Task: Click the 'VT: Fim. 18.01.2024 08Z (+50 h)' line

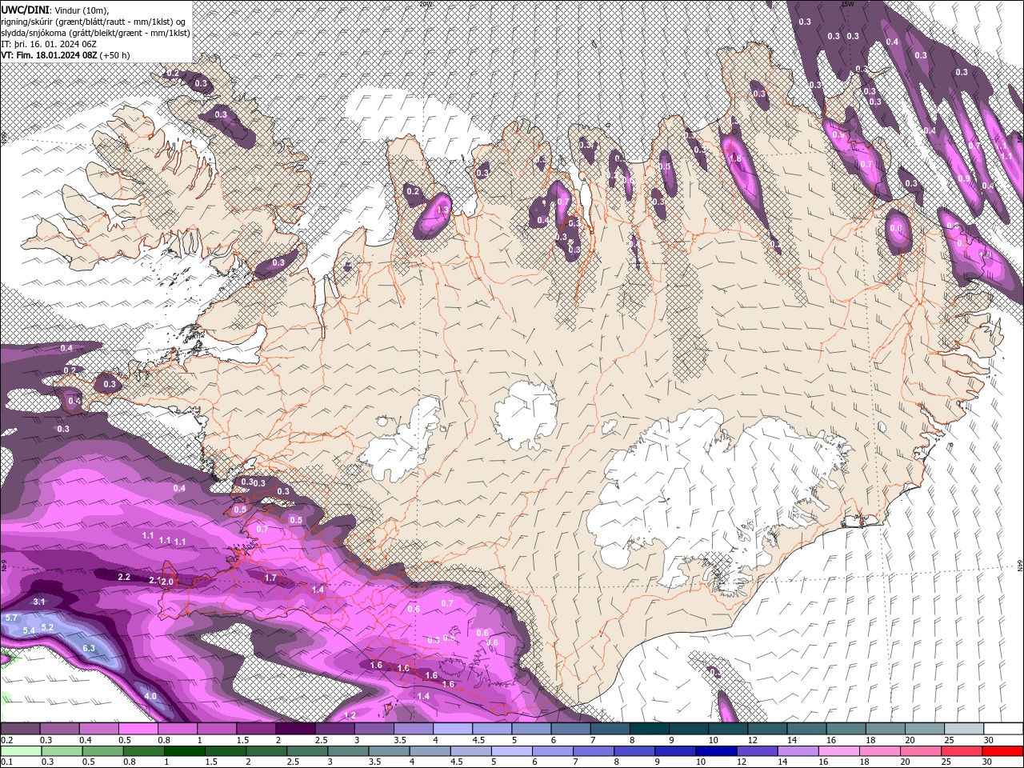Action: click(x=66, y=55)
